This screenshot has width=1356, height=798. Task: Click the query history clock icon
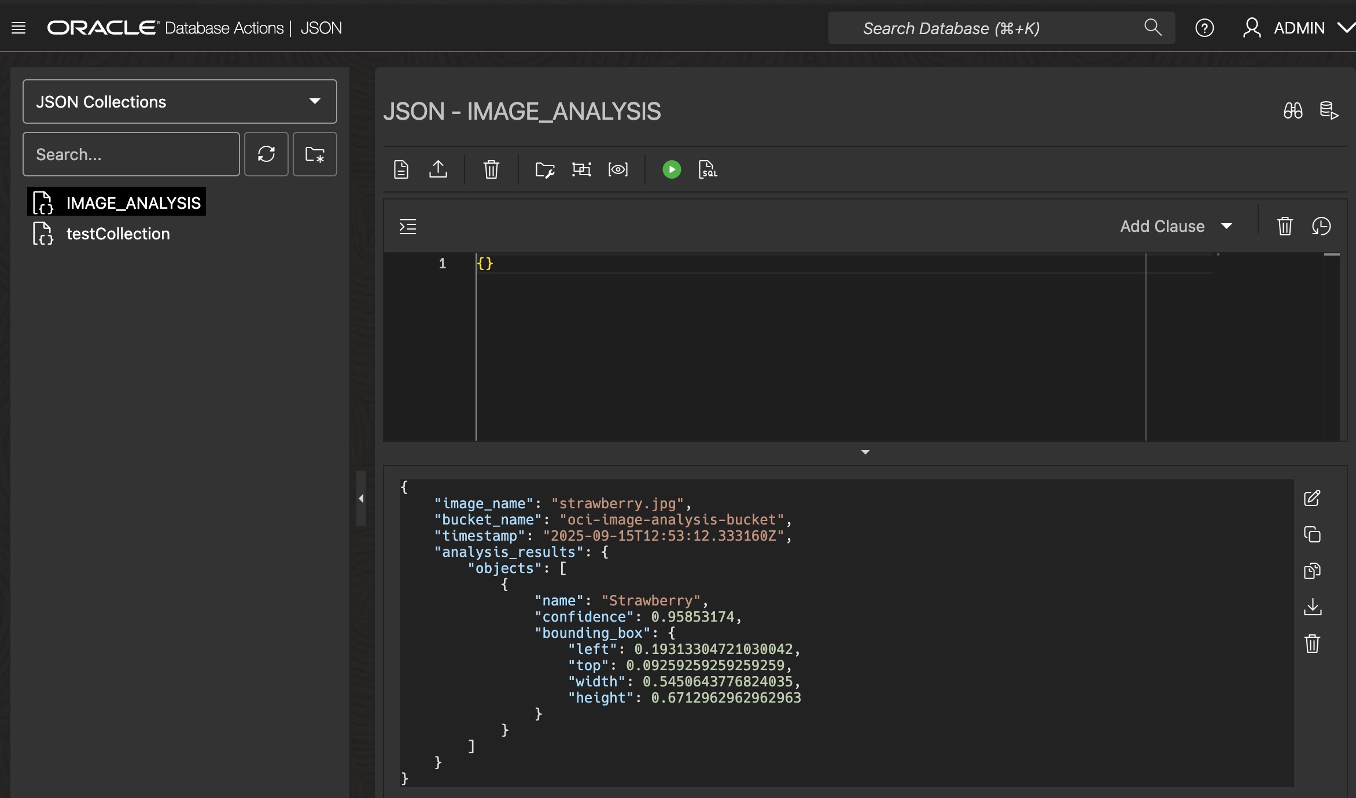pos(1321,226)
